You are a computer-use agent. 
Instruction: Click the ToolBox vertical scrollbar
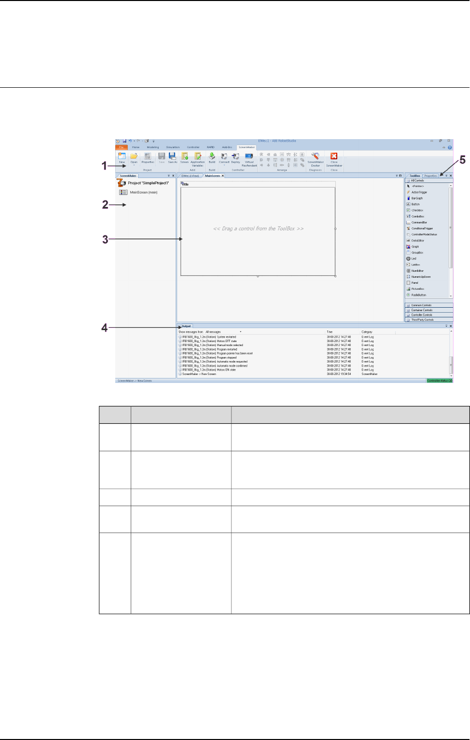click(x=451, y=241)
